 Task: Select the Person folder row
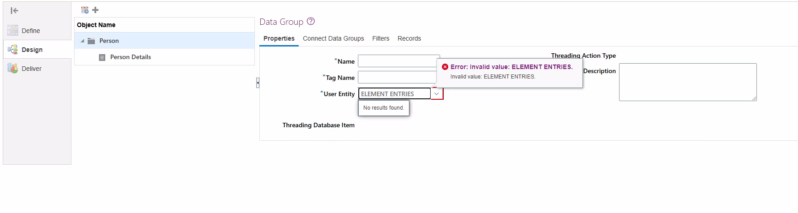164,41
